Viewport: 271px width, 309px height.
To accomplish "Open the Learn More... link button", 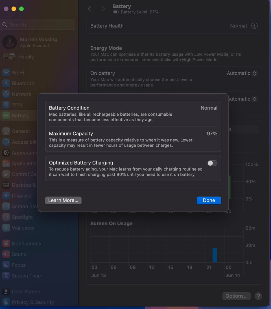I will (63, 200).
